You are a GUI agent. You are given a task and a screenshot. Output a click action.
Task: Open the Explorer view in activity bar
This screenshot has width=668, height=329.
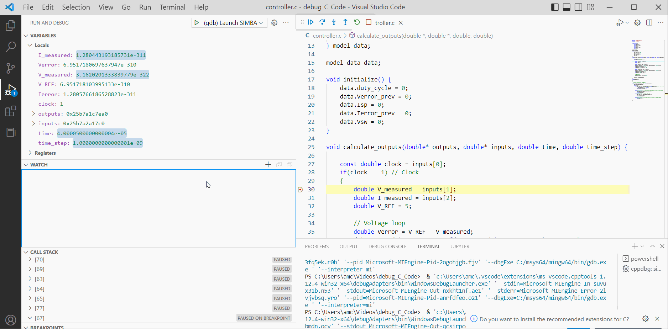11,25
